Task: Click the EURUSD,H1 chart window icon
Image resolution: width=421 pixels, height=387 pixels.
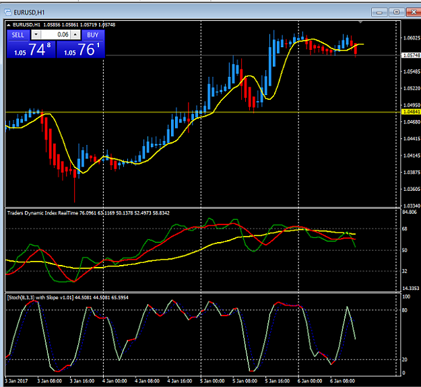Action: click(8, 12)
